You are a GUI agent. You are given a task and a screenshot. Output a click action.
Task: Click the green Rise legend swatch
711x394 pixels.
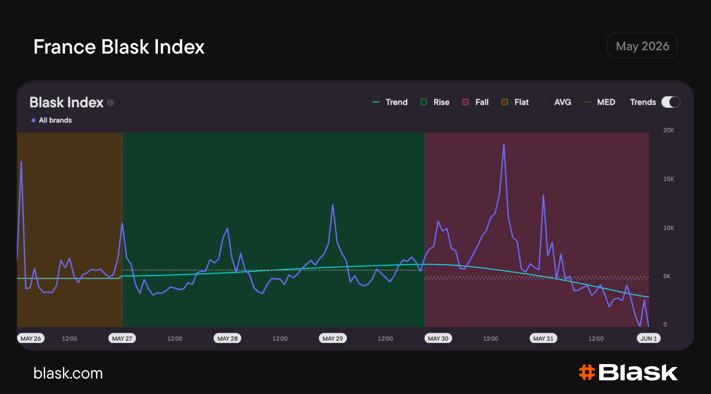point(424,102)
